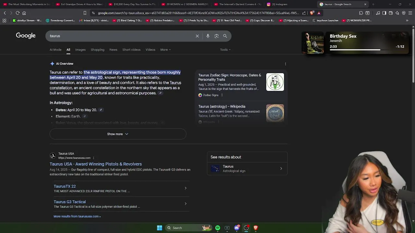The height and width of the screenshot is (233, 415).
Task: Open AI Overview three-dot options
Action: tap(285, 64)
